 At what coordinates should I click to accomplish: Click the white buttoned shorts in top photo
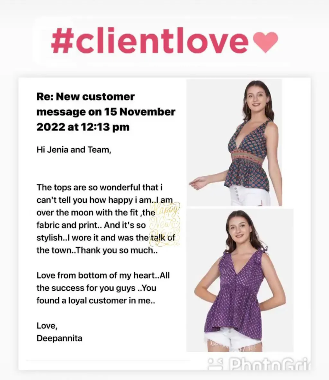pos(249,195)
